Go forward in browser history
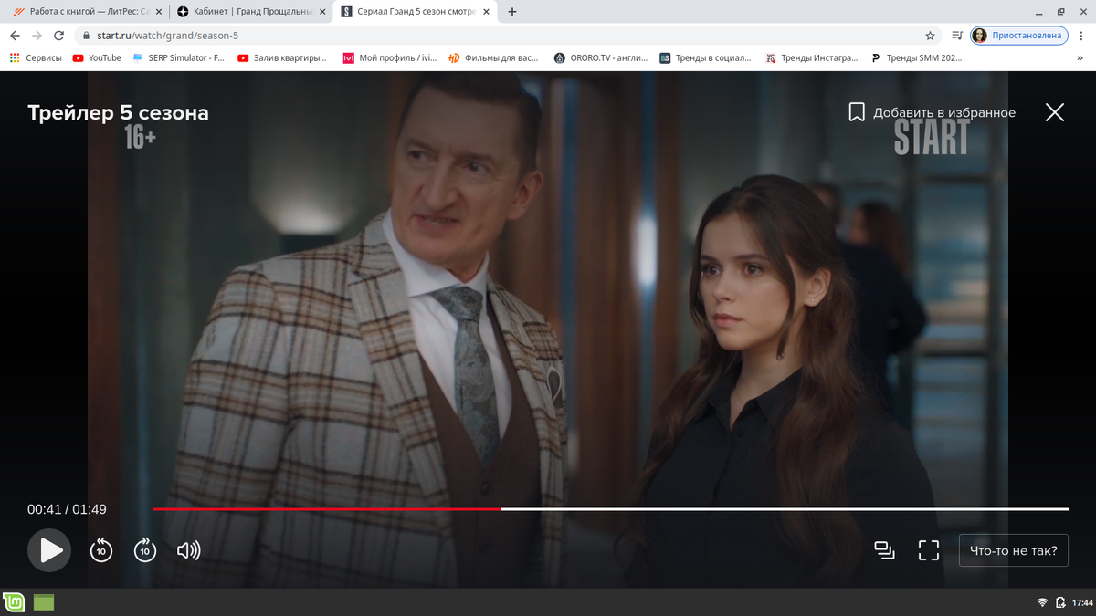The image size is (1096, 616). [x=37, y=36]
